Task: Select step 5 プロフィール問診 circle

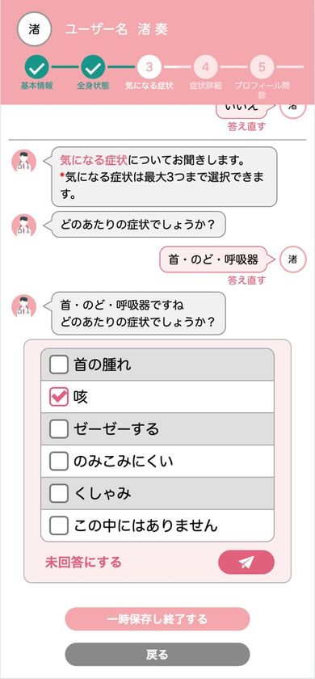Action: click(262, 67)
